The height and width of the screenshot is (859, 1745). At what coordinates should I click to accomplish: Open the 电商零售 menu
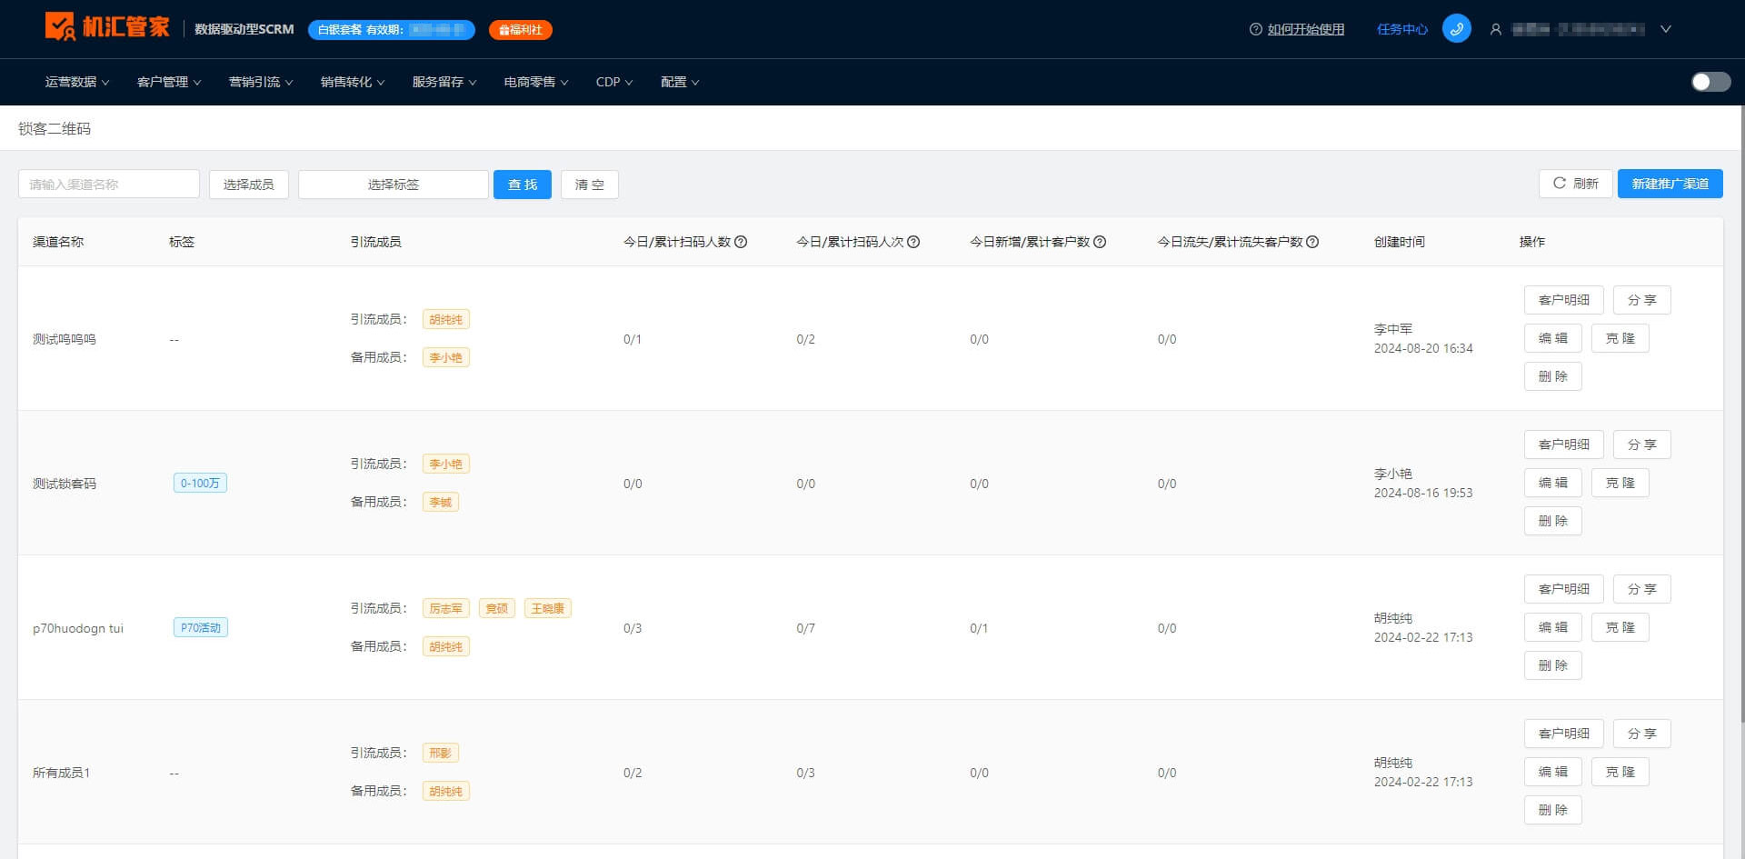[536, 82]
